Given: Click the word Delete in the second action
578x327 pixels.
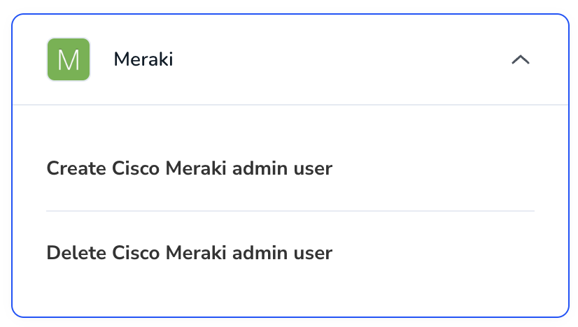Looking at the screenshot, I should 77,253.
